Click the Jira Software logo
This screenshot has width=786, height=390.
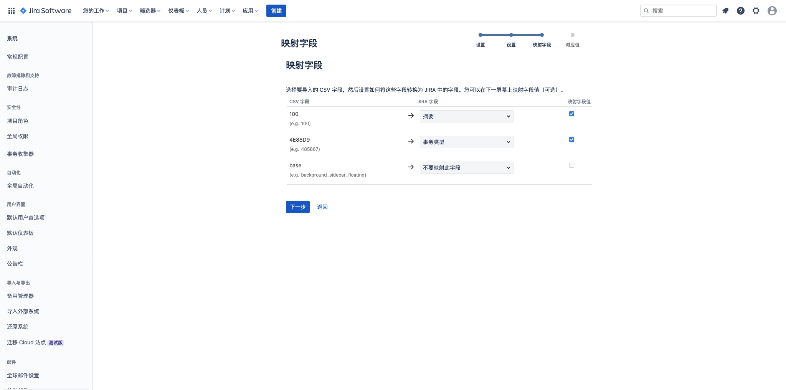[x=46, y=11]
